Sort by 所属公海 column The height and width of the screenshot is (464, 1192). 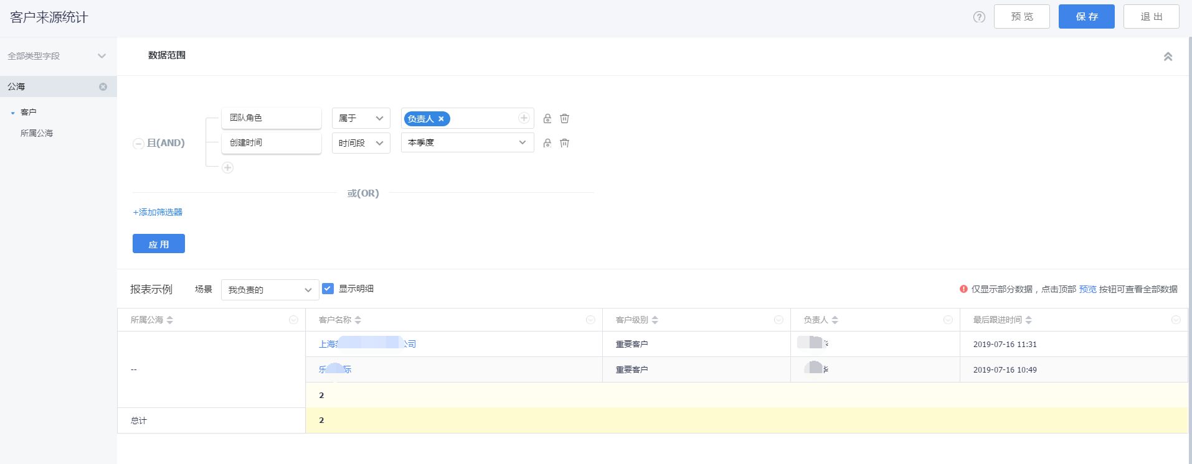pyautogui.click(x=170, y=320)
